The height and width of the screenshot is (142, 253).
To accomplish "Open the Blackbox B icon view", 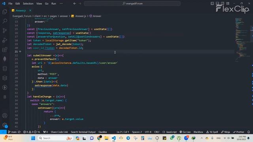I will tap(5, 97).
